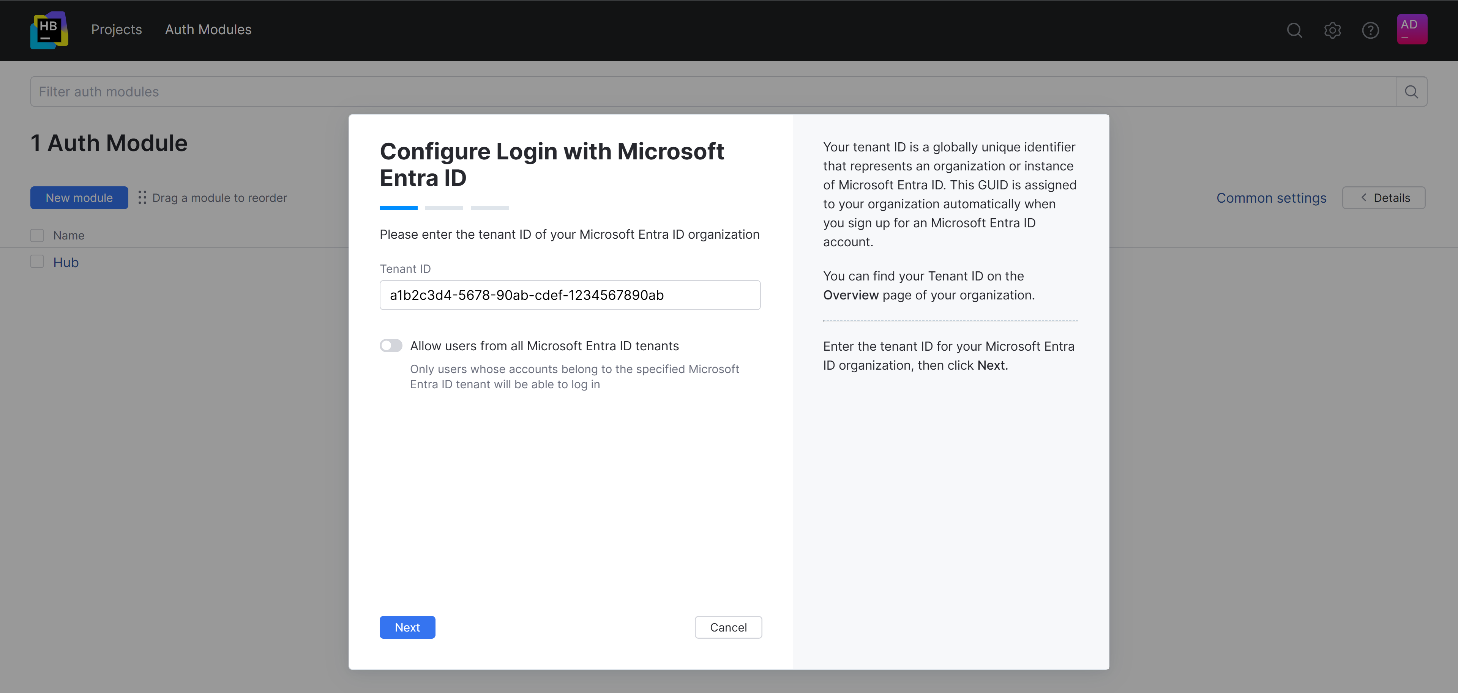Image resolution: width=1458 pixels, height=693 pixels.
Task: Click Next in the Entra ID wizard
Action: [407, 627]
